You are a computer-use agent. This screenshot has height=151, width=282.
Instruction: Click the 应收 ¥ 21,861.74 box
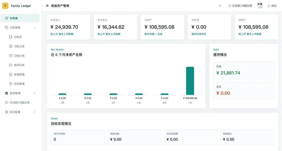tap(244, 70)
